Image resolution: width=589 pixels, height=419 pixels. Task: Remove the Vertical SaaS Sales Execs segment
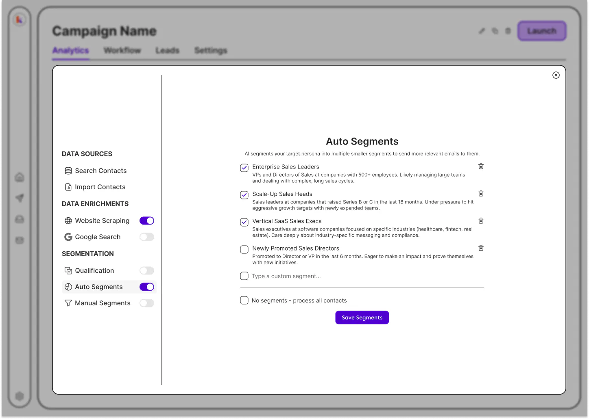pos(481,221)
